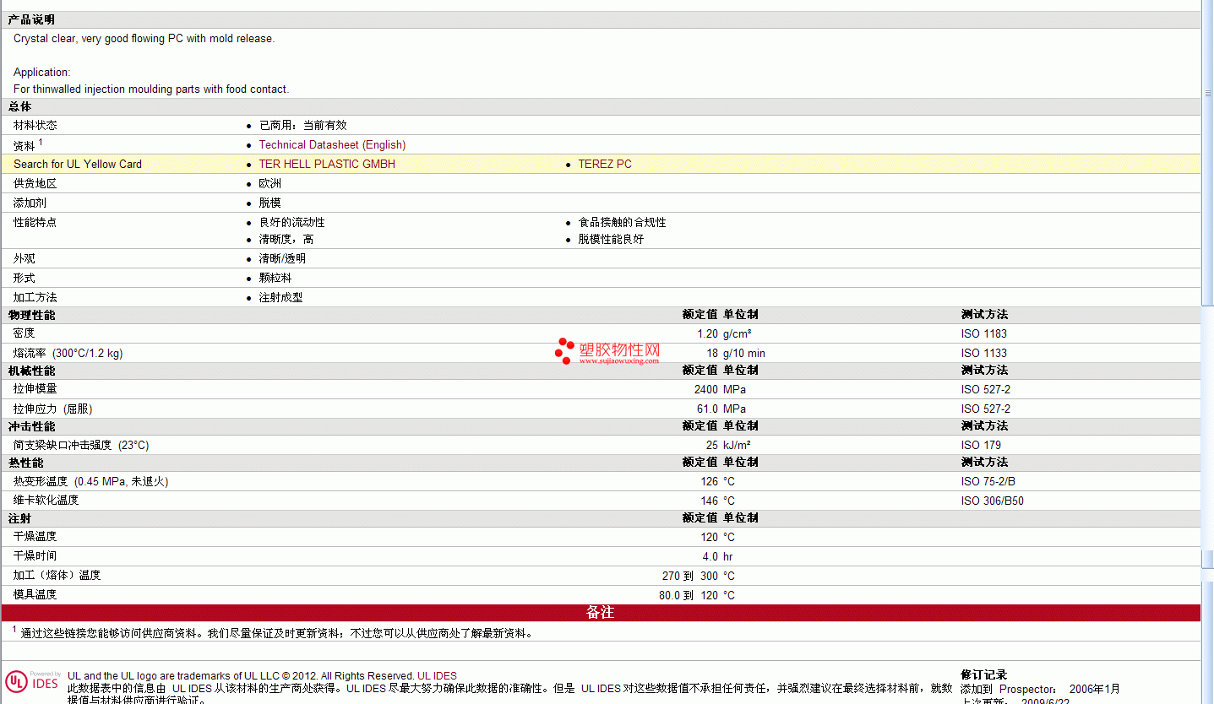Open the TEREZ PC yellow card link
The height and width of the screenshot is (704, 1214).
(605, 165)
